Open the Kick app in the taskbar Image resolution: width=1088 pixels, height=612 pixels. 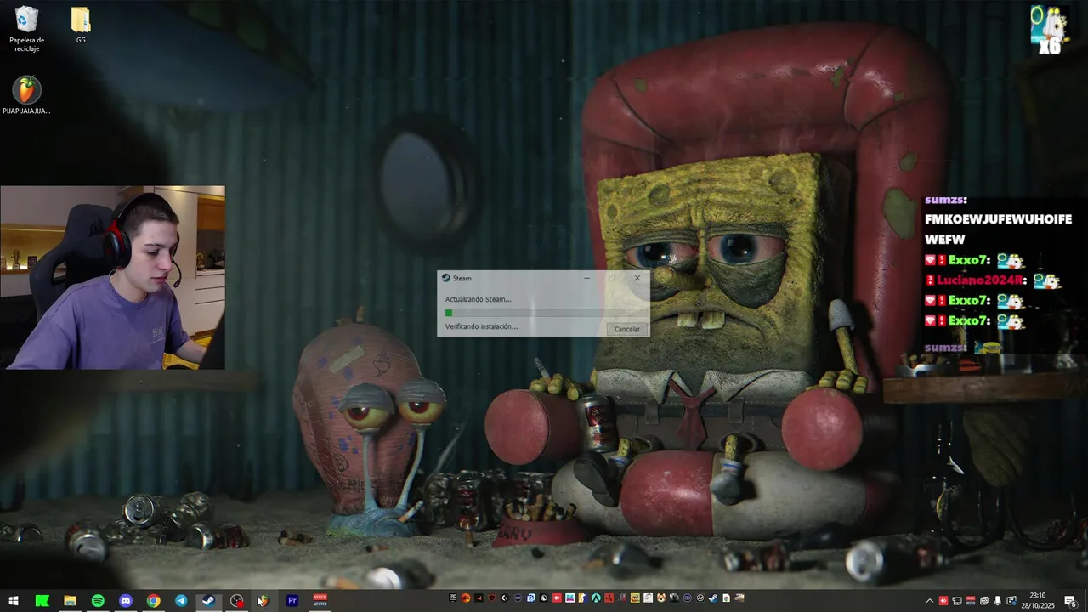tap(42, 601)
